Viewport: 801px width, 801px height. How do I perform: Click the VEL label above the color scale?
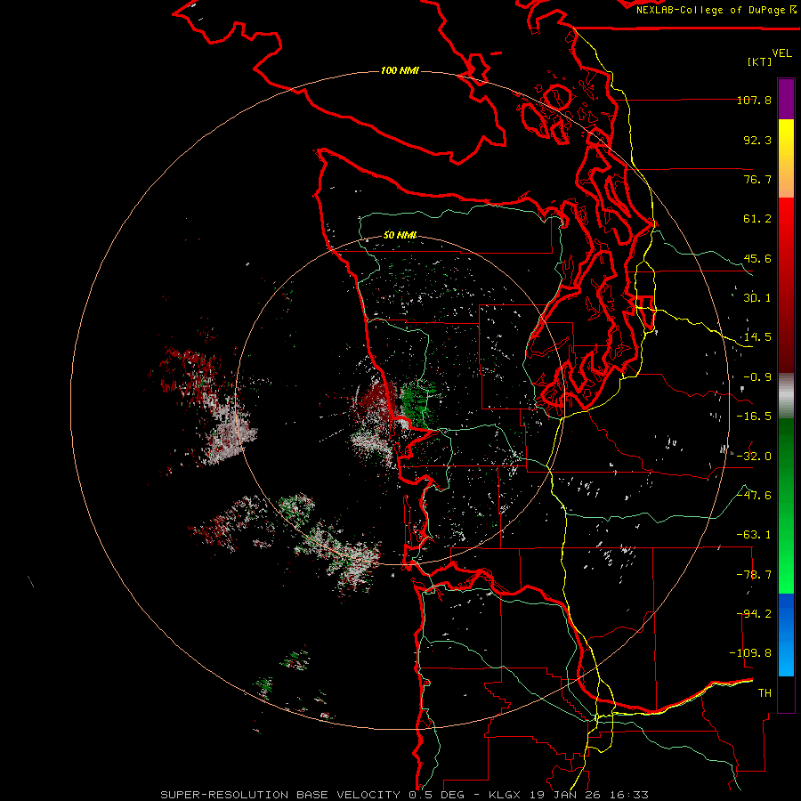[x=781, y=53]
